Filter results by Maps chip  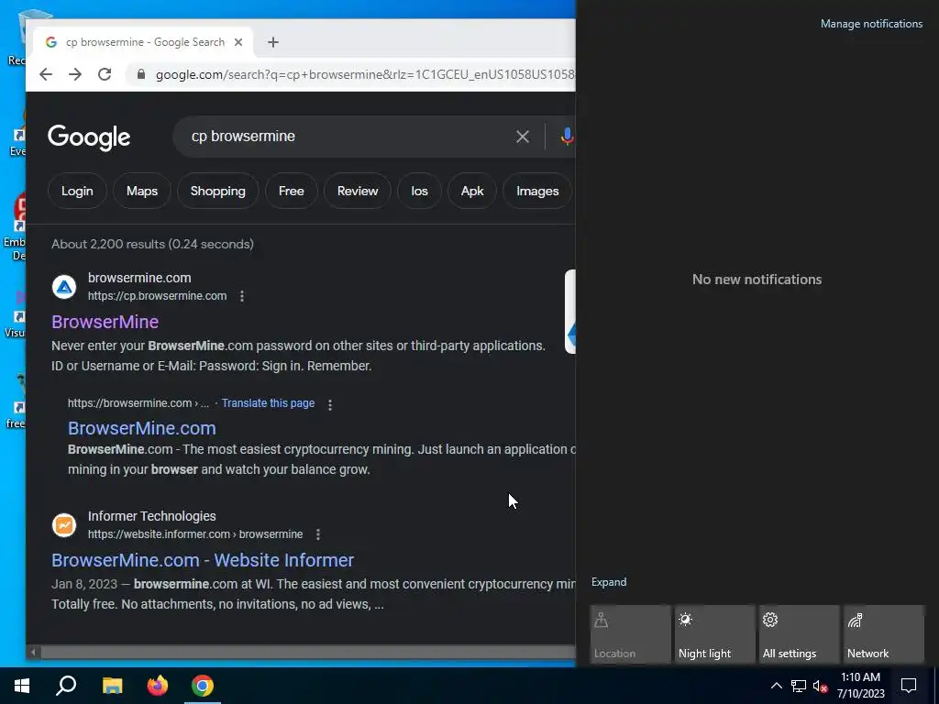pos(142,191)
